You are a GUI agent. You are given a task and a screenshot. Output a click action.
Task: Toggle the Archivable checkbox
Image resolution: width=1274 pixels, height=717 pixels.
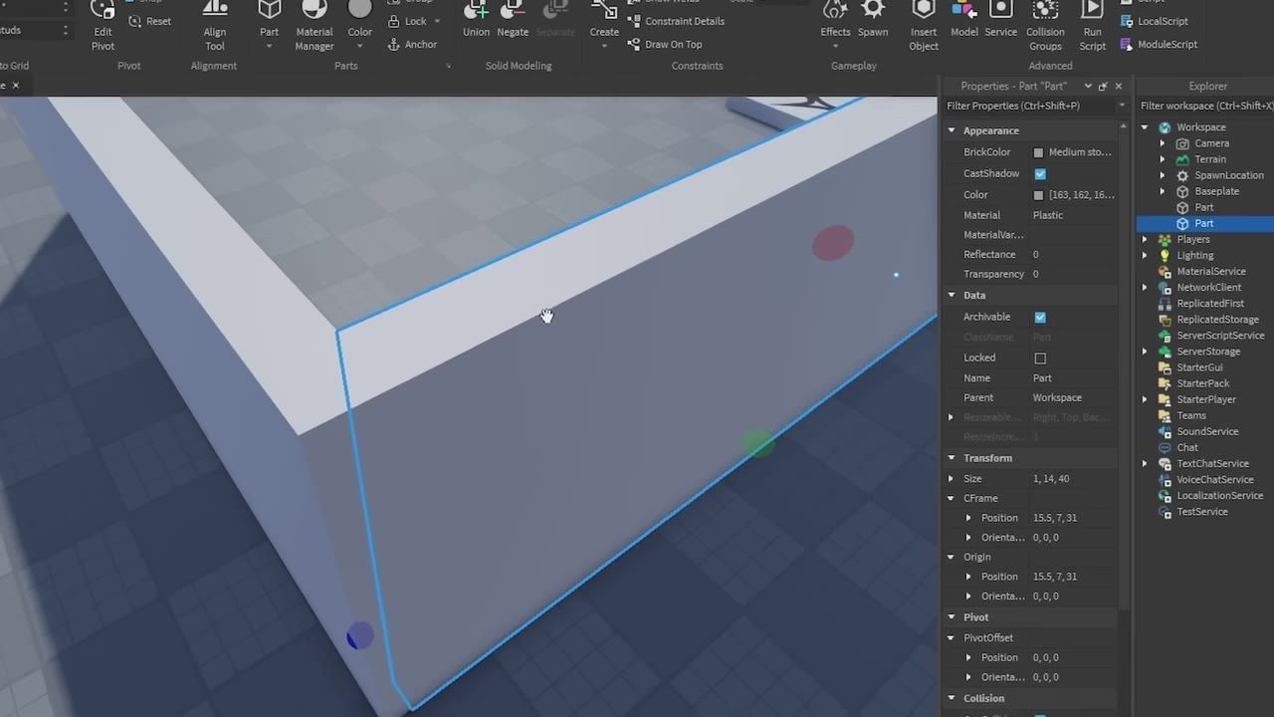tap(1040, 317)
